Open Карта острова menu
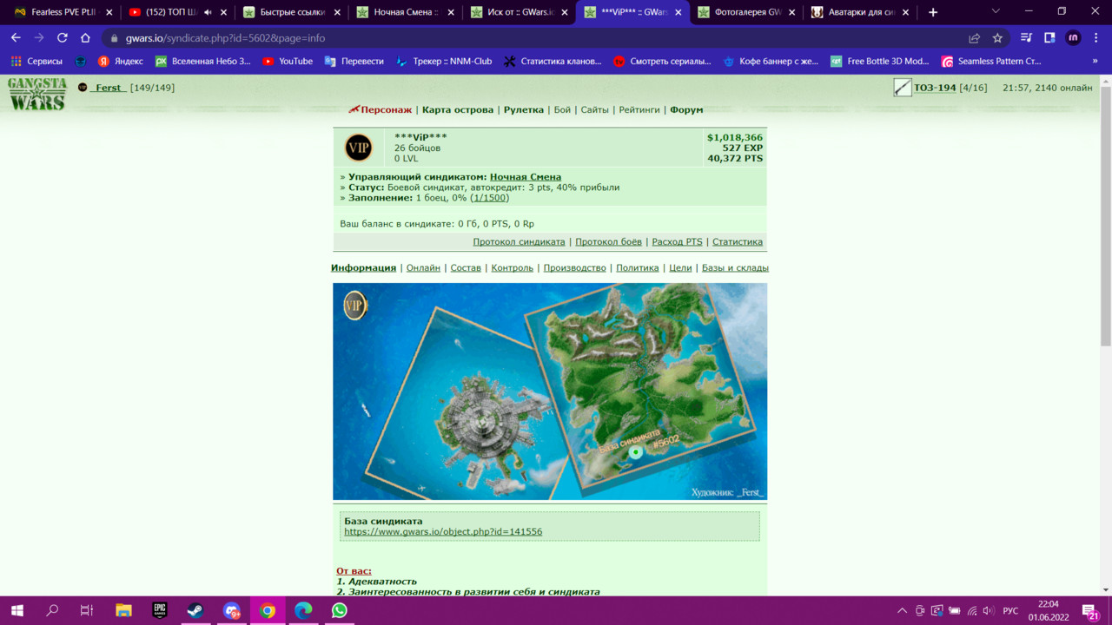The image size is (1112, 625). click(458, 109)
